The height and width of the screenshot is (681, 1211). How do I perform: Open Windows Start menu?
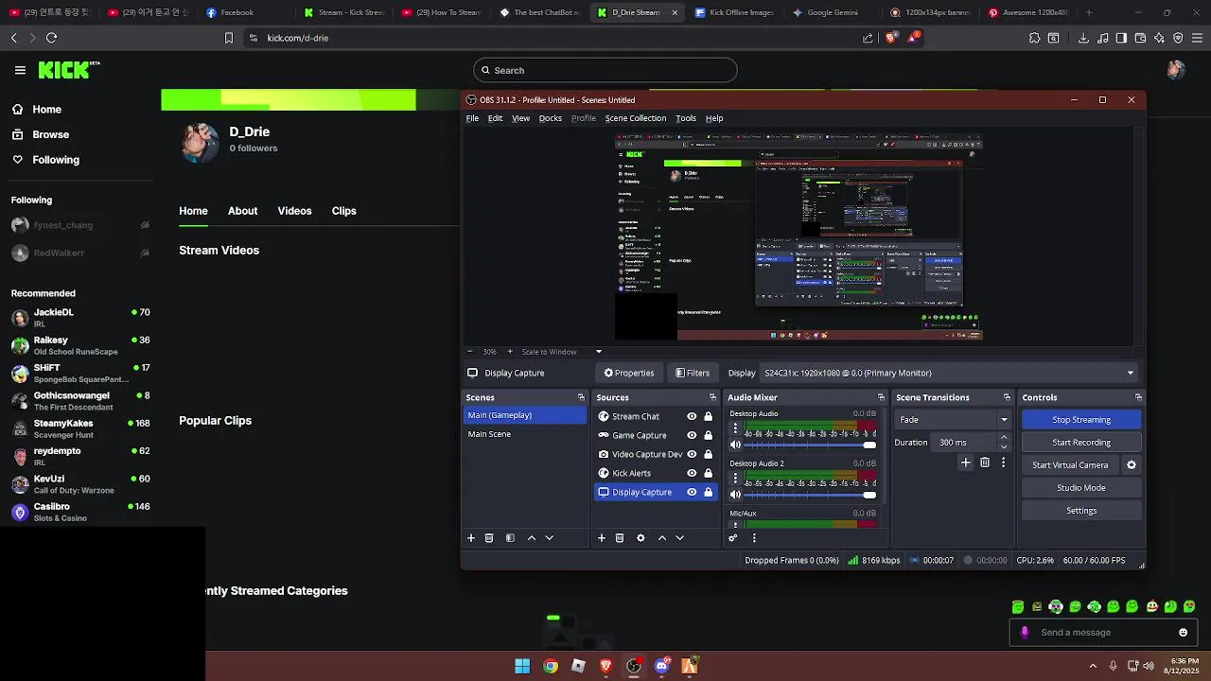tap(522, 666)
